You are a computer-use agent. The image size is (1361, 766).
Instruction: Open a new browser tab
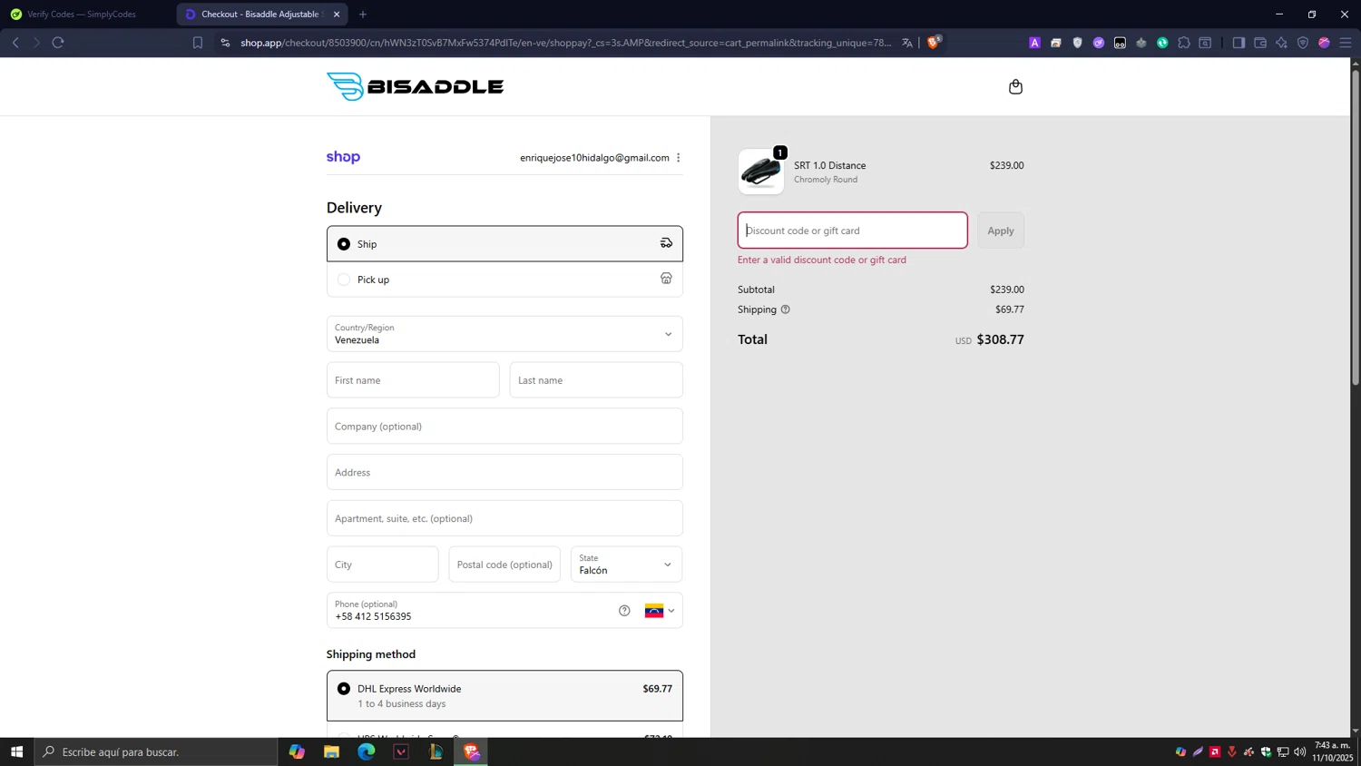(363, 15)
